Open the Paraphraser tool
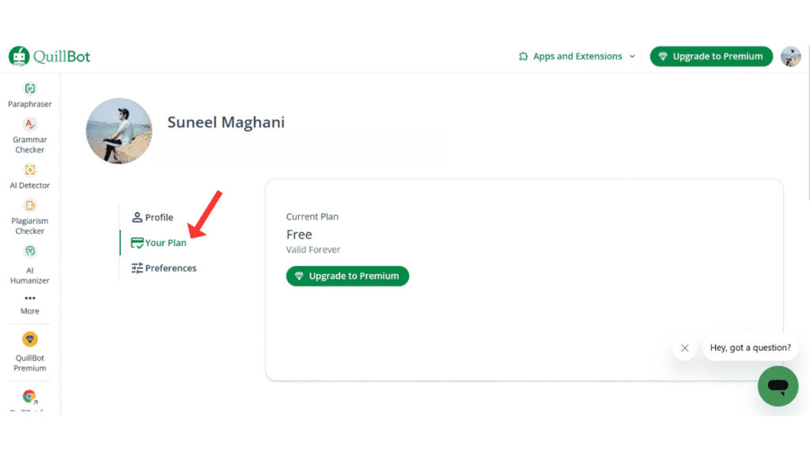 [x=29, y=93]
